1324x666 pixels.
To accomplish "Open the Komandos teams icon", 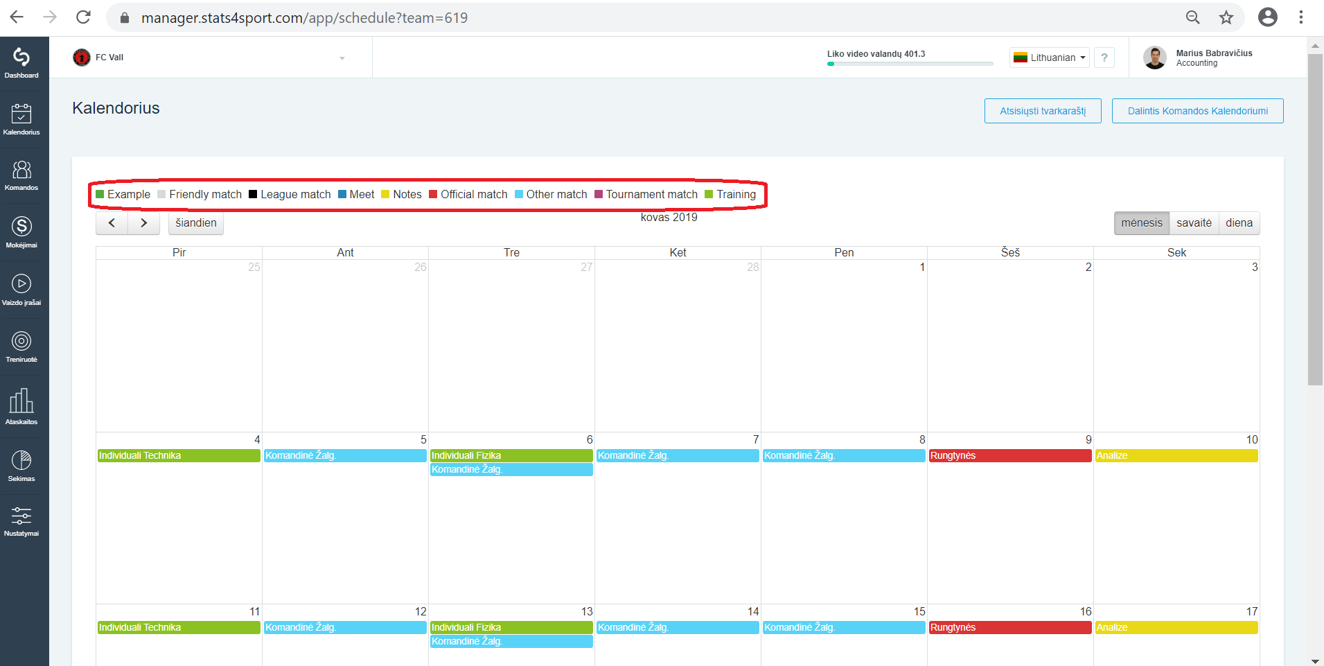I will (21, 175).
